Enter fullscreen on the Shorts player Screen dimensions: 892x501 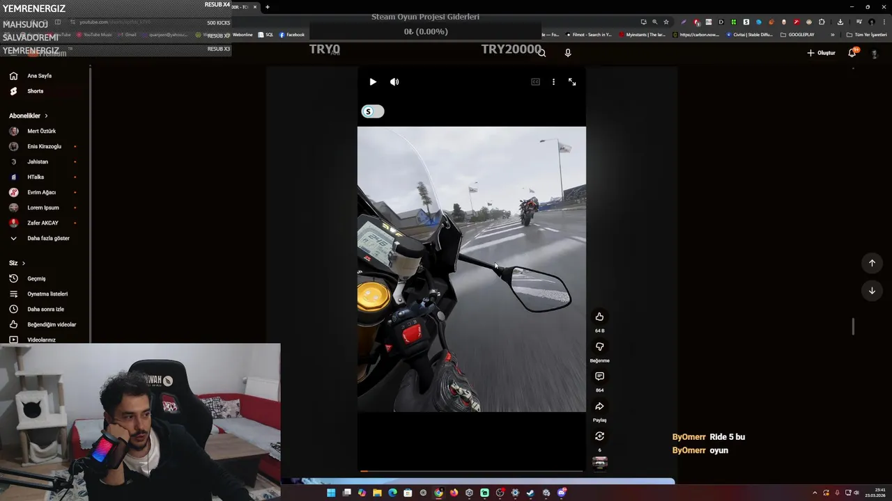pos(572,82)
